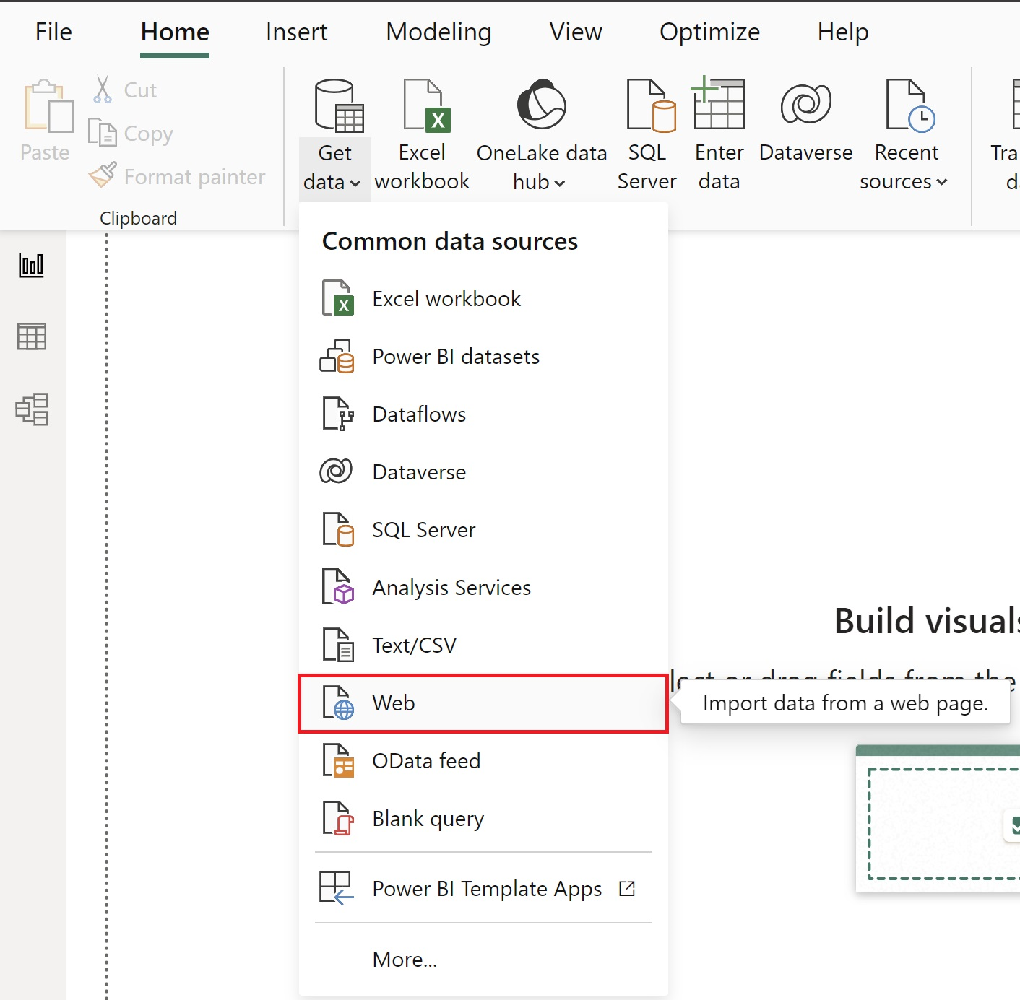Switch to the View ribbon tab
1020x1000 pixels.
coord(576,32)
